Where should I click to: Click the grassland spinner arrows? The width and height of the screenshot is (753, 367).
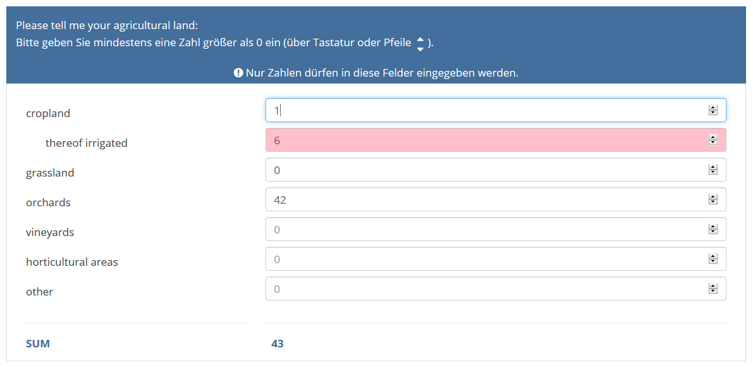713,170
